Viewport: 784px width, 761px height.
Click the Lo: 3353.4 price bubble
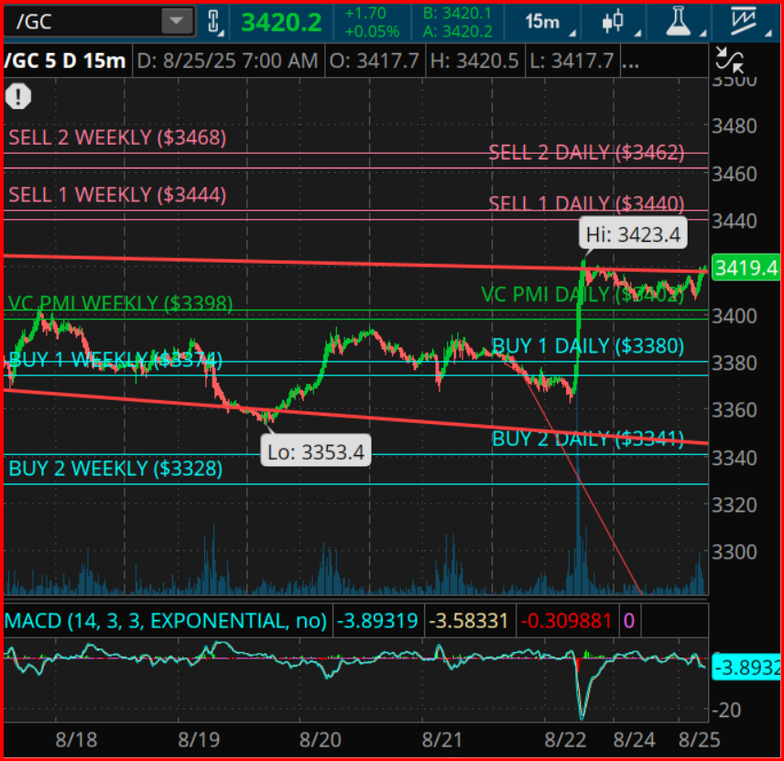(315, 451)
